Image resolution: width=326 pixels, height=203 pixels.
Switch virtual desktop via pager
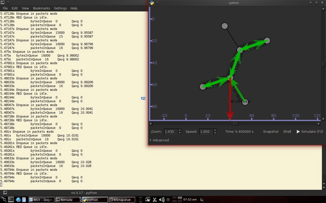[177, 200]
